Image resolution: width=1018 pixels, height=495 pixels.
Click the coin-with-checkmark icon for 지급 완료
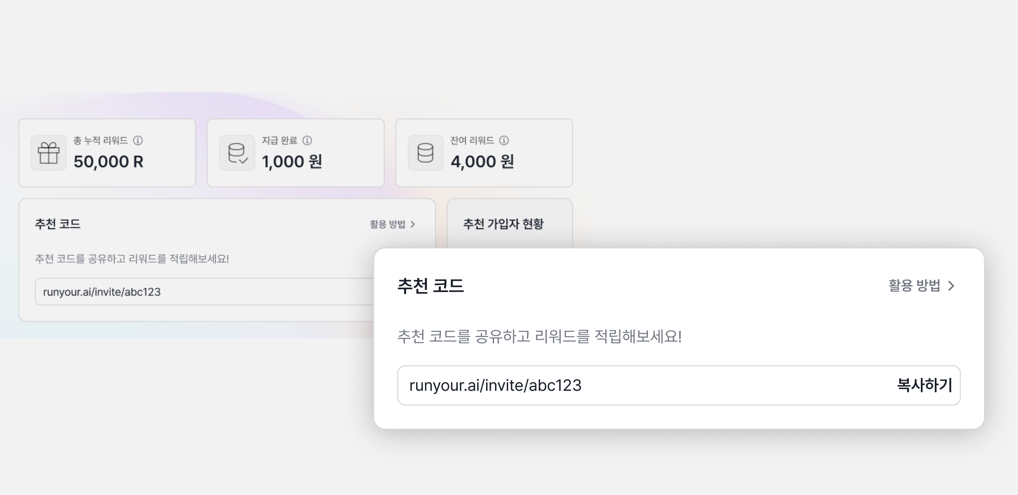point(237,153)
